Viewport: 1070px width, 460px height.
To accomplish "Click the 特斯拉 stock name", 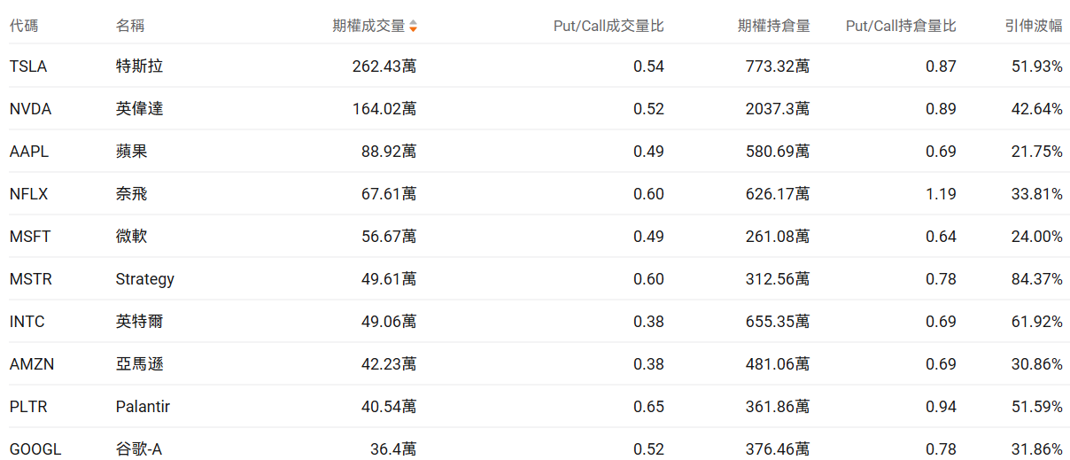I will (140, 66).
